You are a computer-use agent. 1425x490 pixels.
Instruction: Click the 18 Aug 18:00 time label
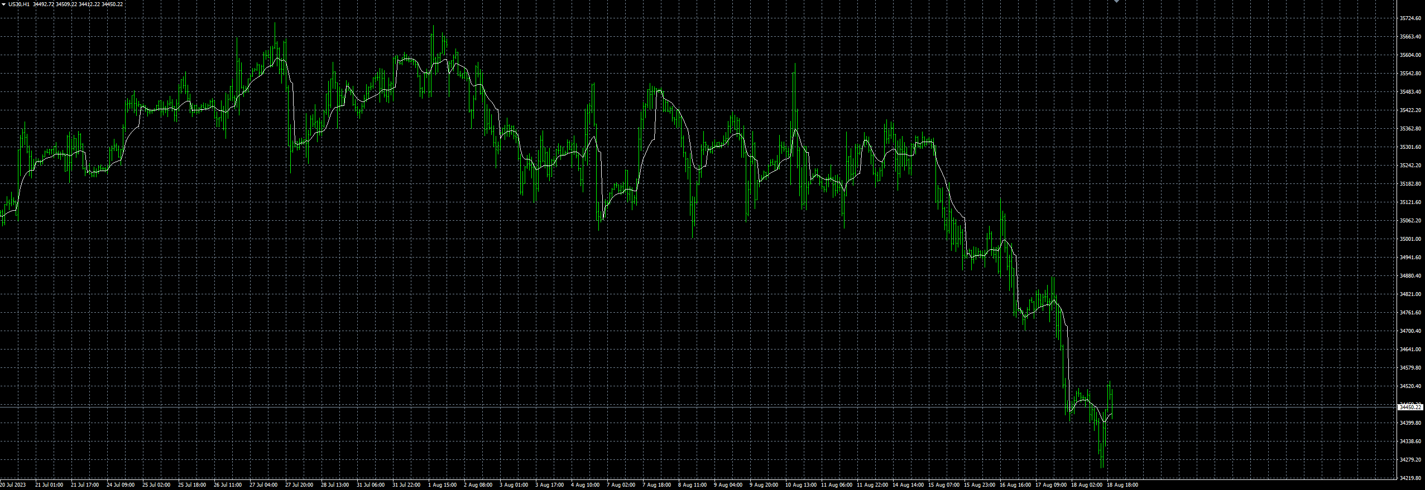tap(1122, 485)
